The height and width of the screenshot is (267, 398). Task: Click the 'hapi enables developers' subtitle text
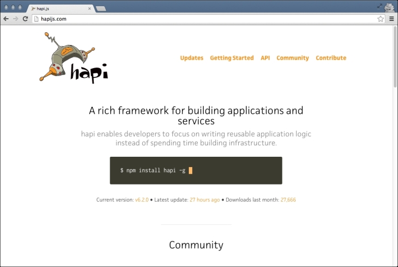(x=196, y=138)
